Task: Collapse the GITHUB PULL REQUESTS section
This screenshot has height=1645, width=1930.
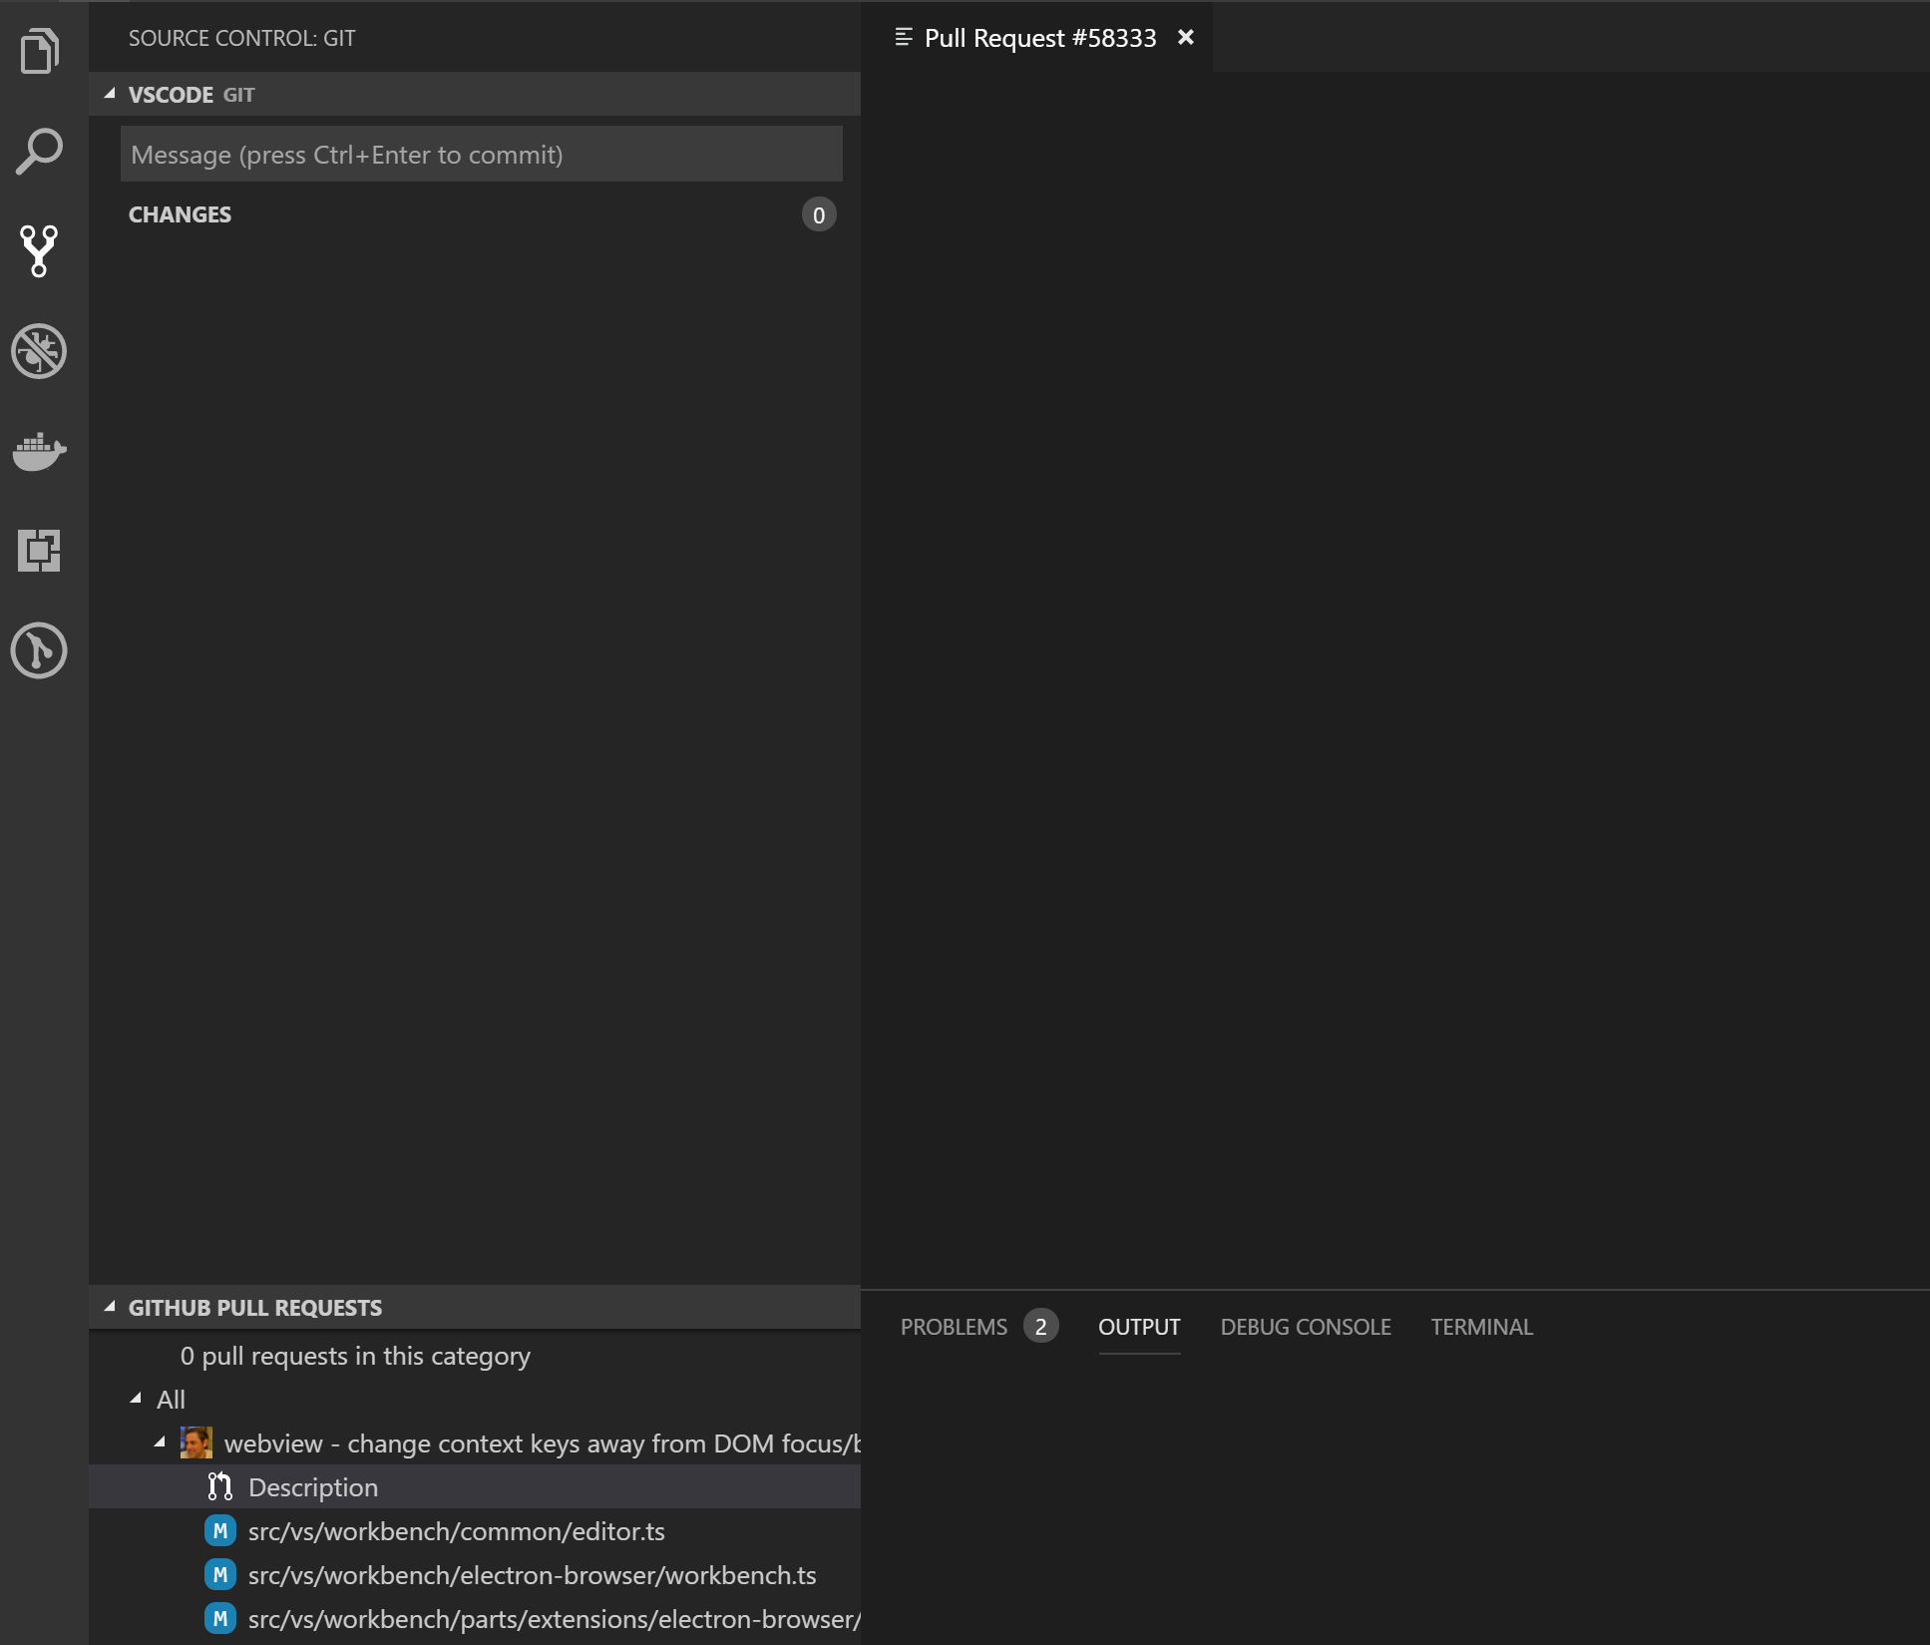Action: (x=110, y=1307)
